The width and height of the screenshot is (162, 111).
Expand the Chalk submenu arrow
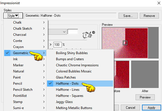coord(44,22)
